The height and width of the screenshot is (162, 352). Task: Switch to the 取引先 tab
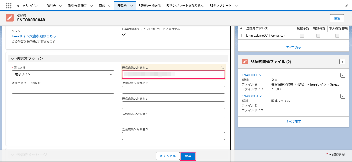pyautogui.click(x=51, y=6)
